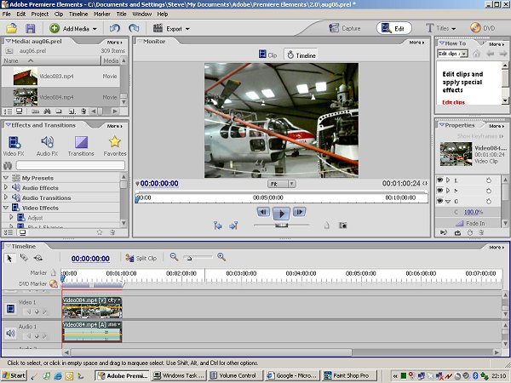Open the Marker menu
The image size is (511, 383).
(103, 14)
